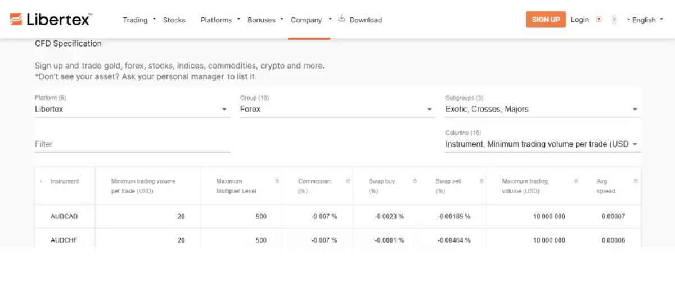This screenshot has height=296, width=675.
Task: Click the Login link
Action: [579, 19]
